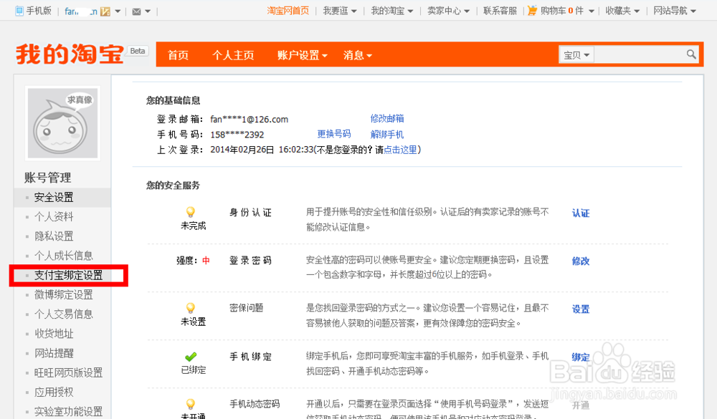Image resolution: width=717 pixels, height=419 pixels.
Task: Click 修改 for login password
Action: point(581,261)
